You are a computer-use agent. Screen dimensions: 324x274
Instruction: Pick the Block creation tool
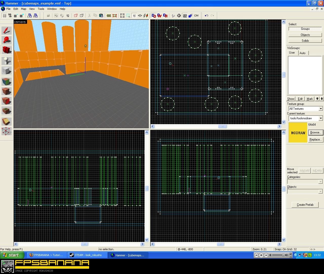coord(7,71)
